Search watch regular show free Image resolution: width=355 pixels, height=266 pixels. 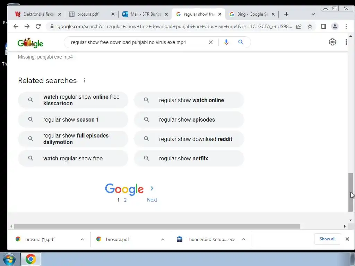coord(73,158)
